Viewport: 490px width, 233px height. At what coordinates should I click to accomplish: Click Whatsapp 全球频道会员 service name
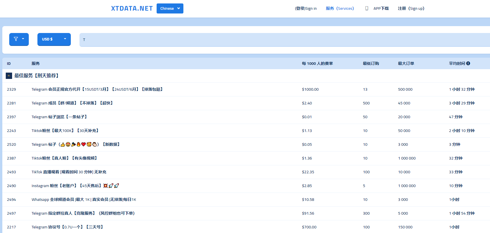(x=84, y=200)
